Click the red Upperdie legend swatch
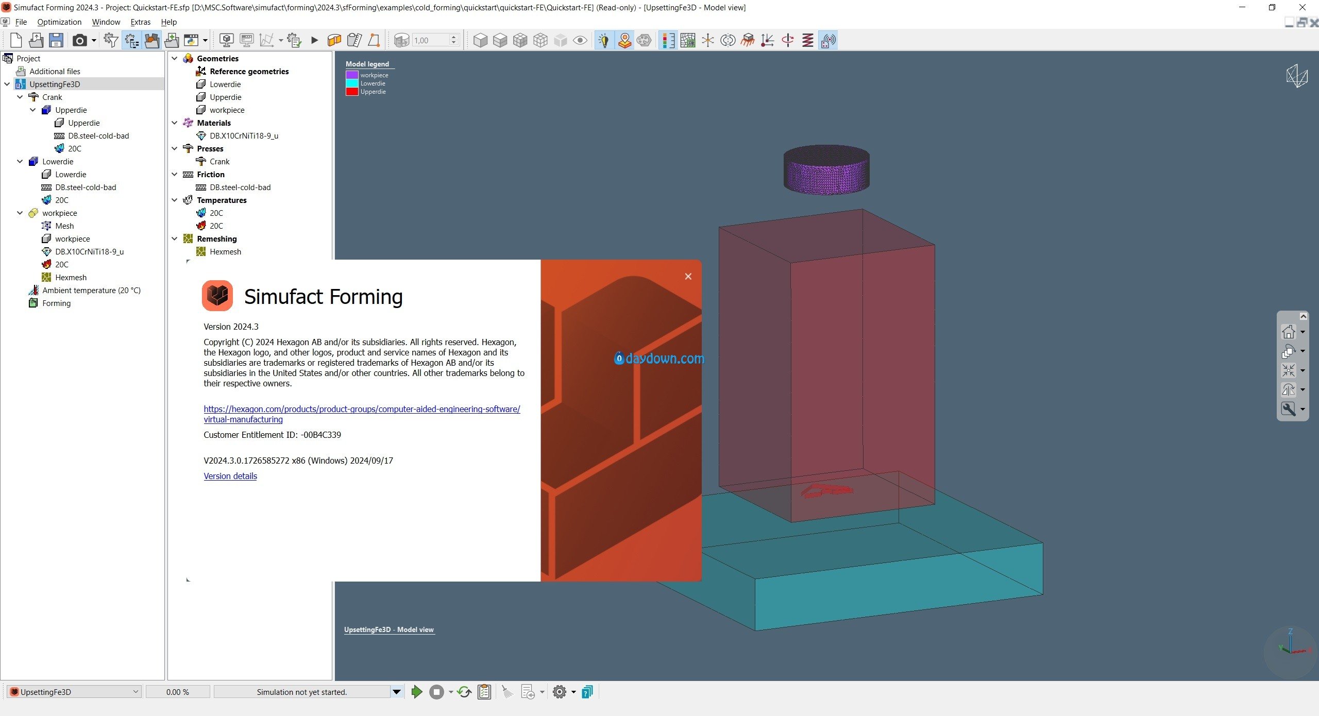Screen dimensions: 1319x716 (x=352, y=91)
